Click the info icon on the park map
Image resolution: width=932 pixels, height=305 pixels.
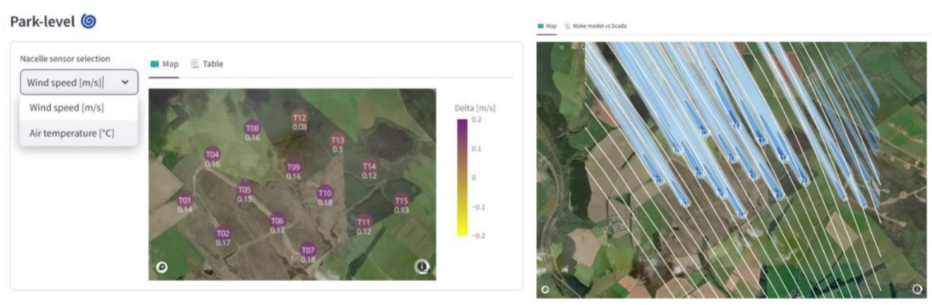click(422, 266)
